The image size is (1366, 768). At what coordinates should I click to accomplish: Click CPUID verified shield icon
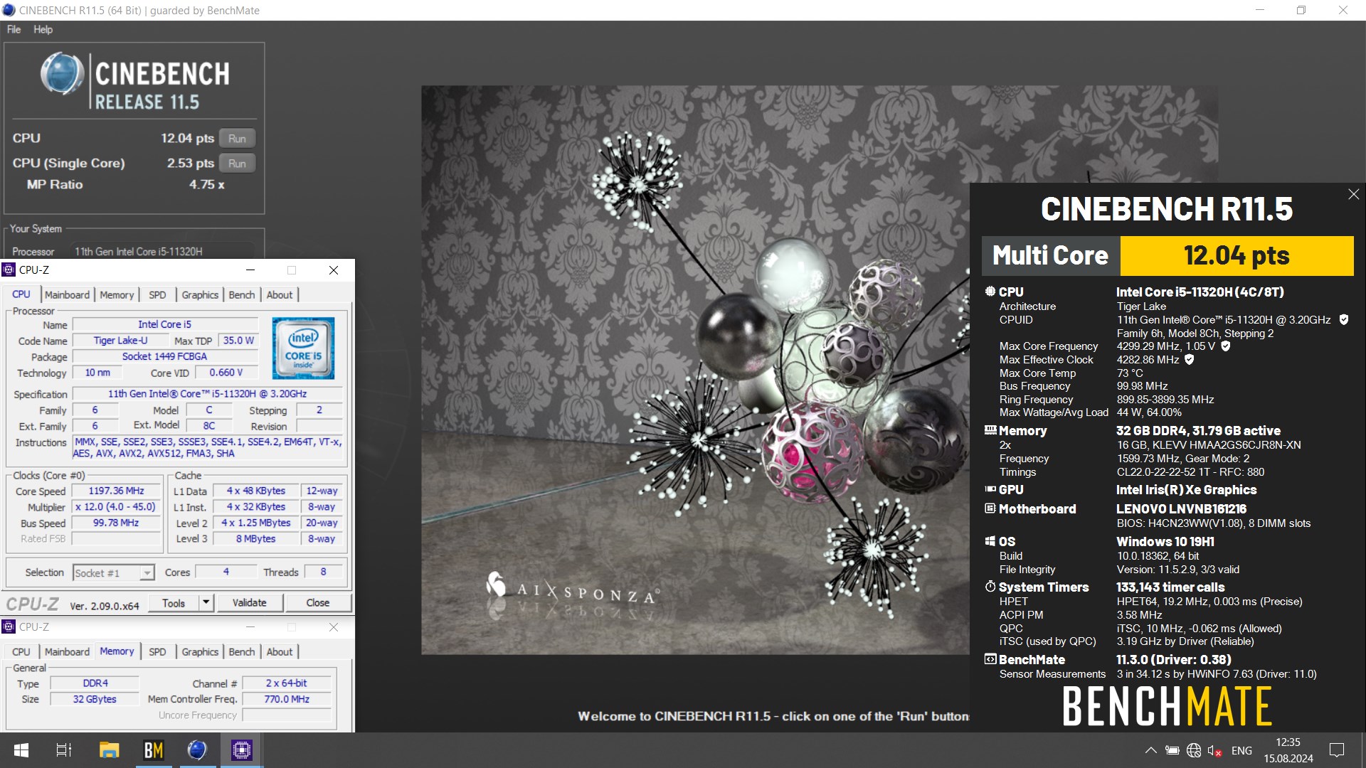point(1343,320)
